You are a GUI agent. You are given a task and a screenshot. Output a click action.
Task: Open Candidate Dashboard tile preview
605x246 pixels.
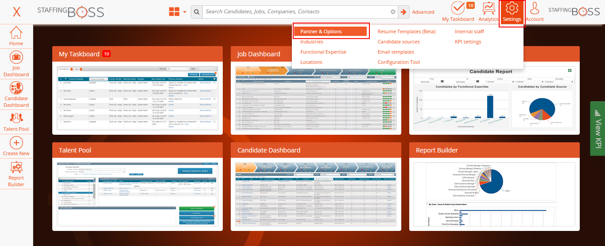[x=316, y=194]
